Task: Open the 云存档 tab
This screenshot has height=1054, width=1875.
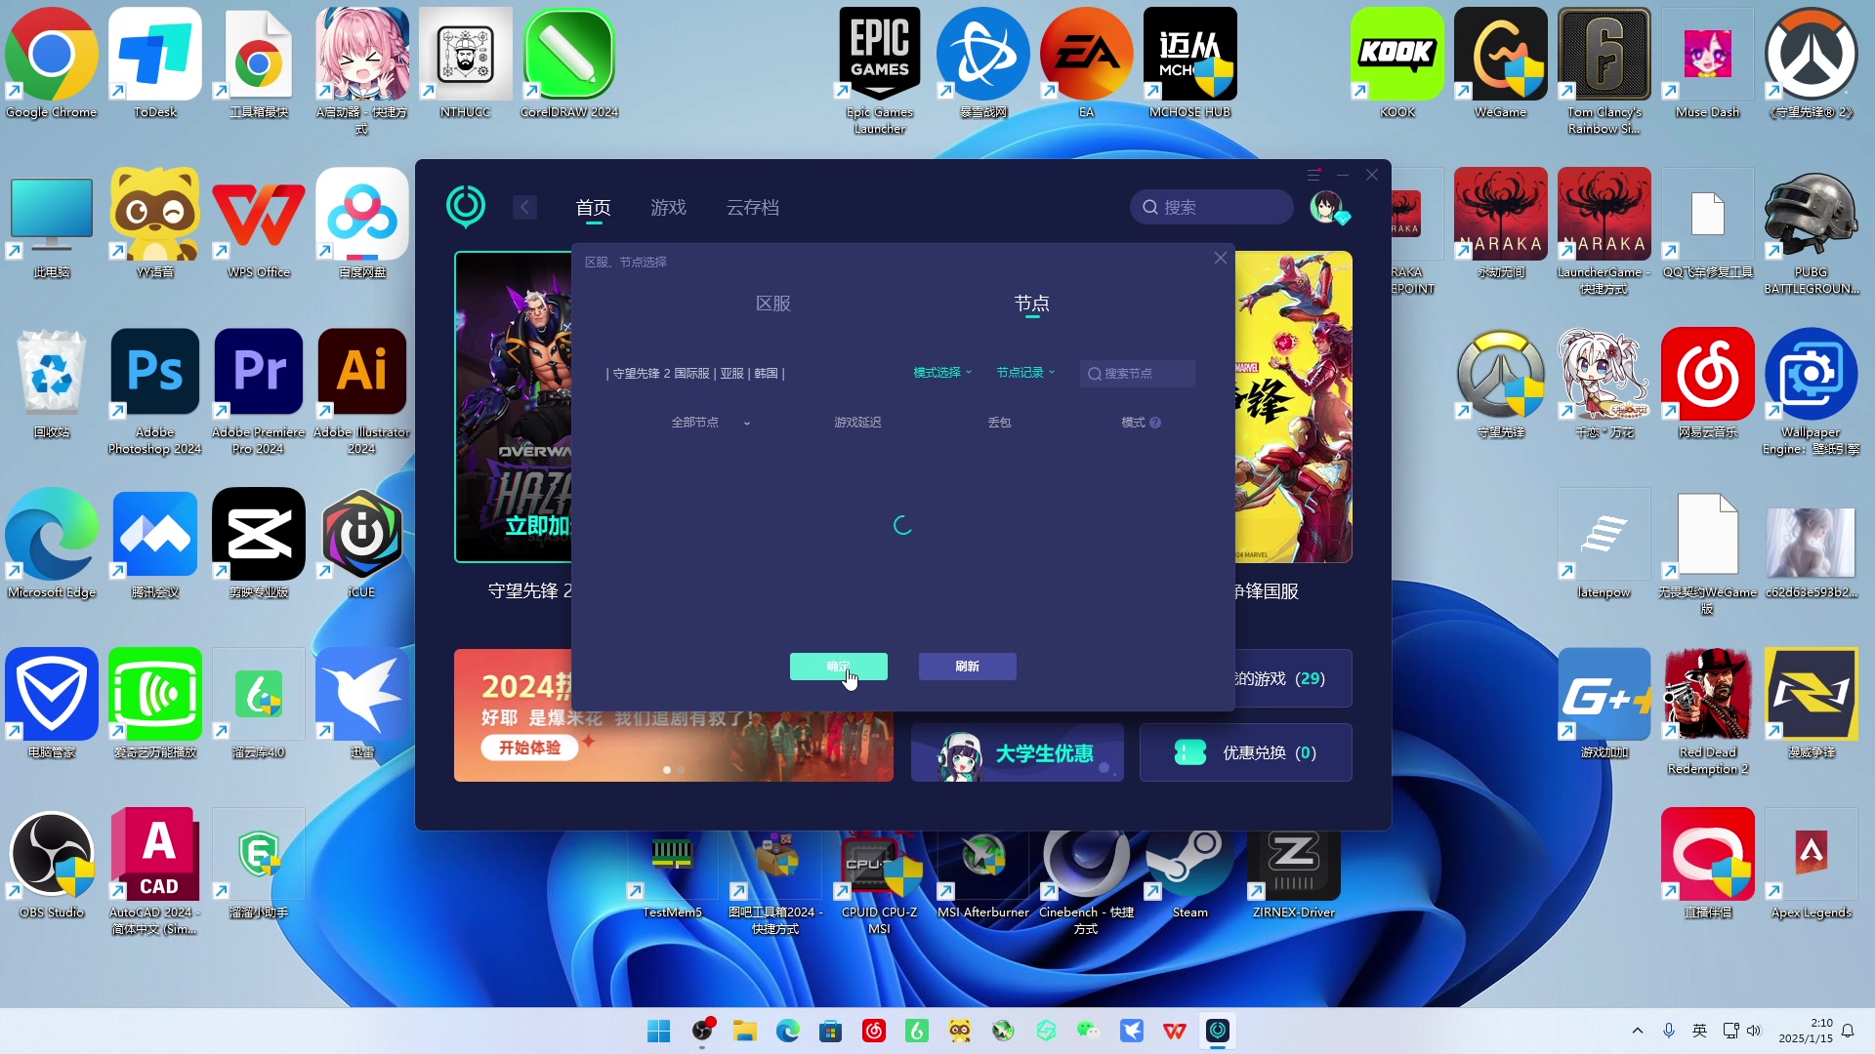Action: tap(752, 207)
